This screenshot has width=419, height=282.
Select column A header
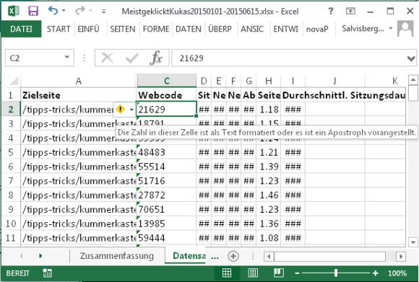(78, 81)
